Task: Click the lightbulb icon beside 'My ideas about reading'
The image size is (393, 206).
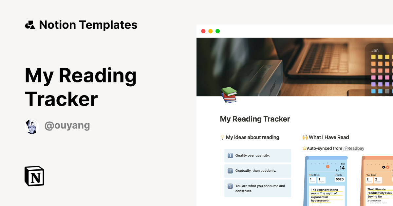Action: tap(223, 137)
